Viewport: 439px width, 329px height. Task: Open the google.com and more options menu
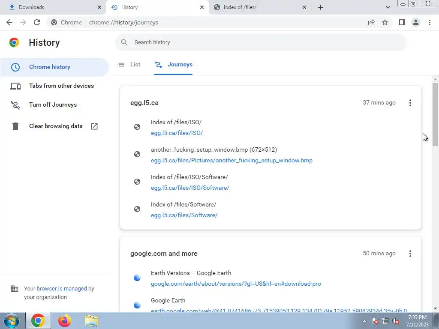410,254
